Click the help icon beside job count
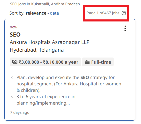Screen dimensions: 141x124 pyautogui.click(x=124, y=13)
